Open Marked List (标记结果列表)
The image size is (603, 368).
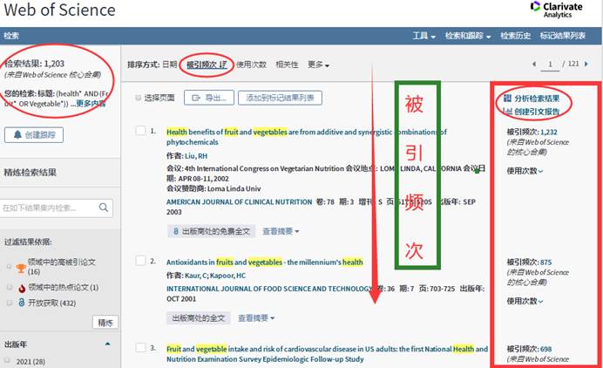point(563,36)
